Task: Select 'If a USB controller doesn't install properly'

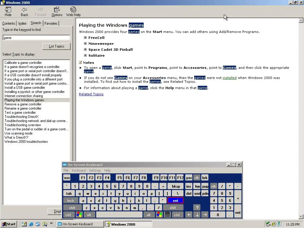Action: (x=33, y=75)
